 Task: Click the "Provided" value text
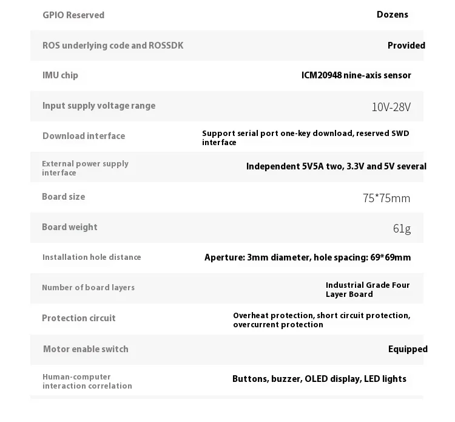coord(406,46)
